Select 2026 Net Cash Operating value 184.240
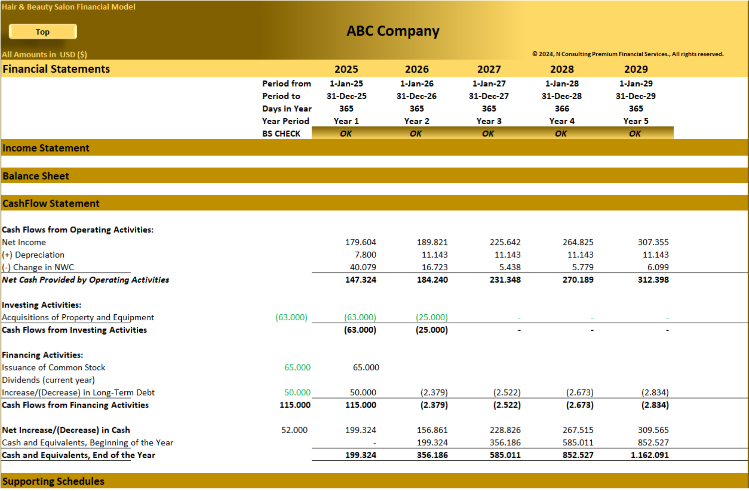This screenshot has width=749, height=491. [x=432, y=280]
